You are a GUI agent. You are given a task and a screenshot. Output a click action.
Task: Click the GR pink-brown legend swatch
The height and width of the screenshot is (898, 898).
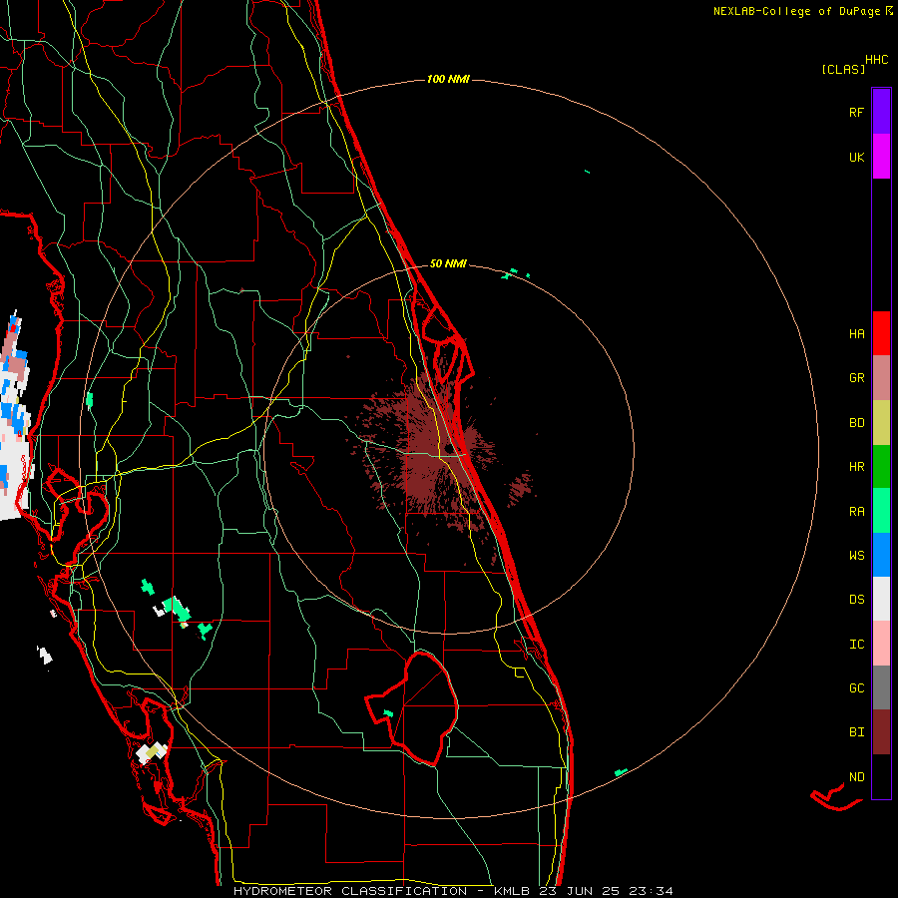(x=881, y=378)
